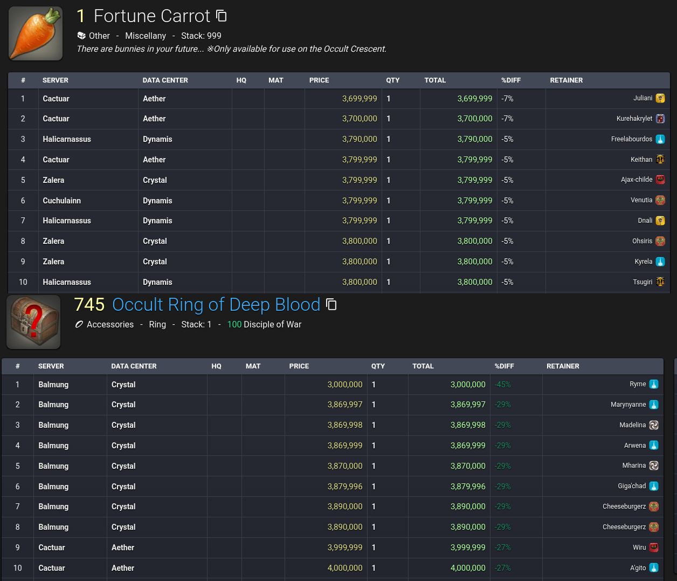Click total 3,869,998 in Madelina's row
Screen dimensions: 677x581
pyautogui.click(x=468, y=425)
